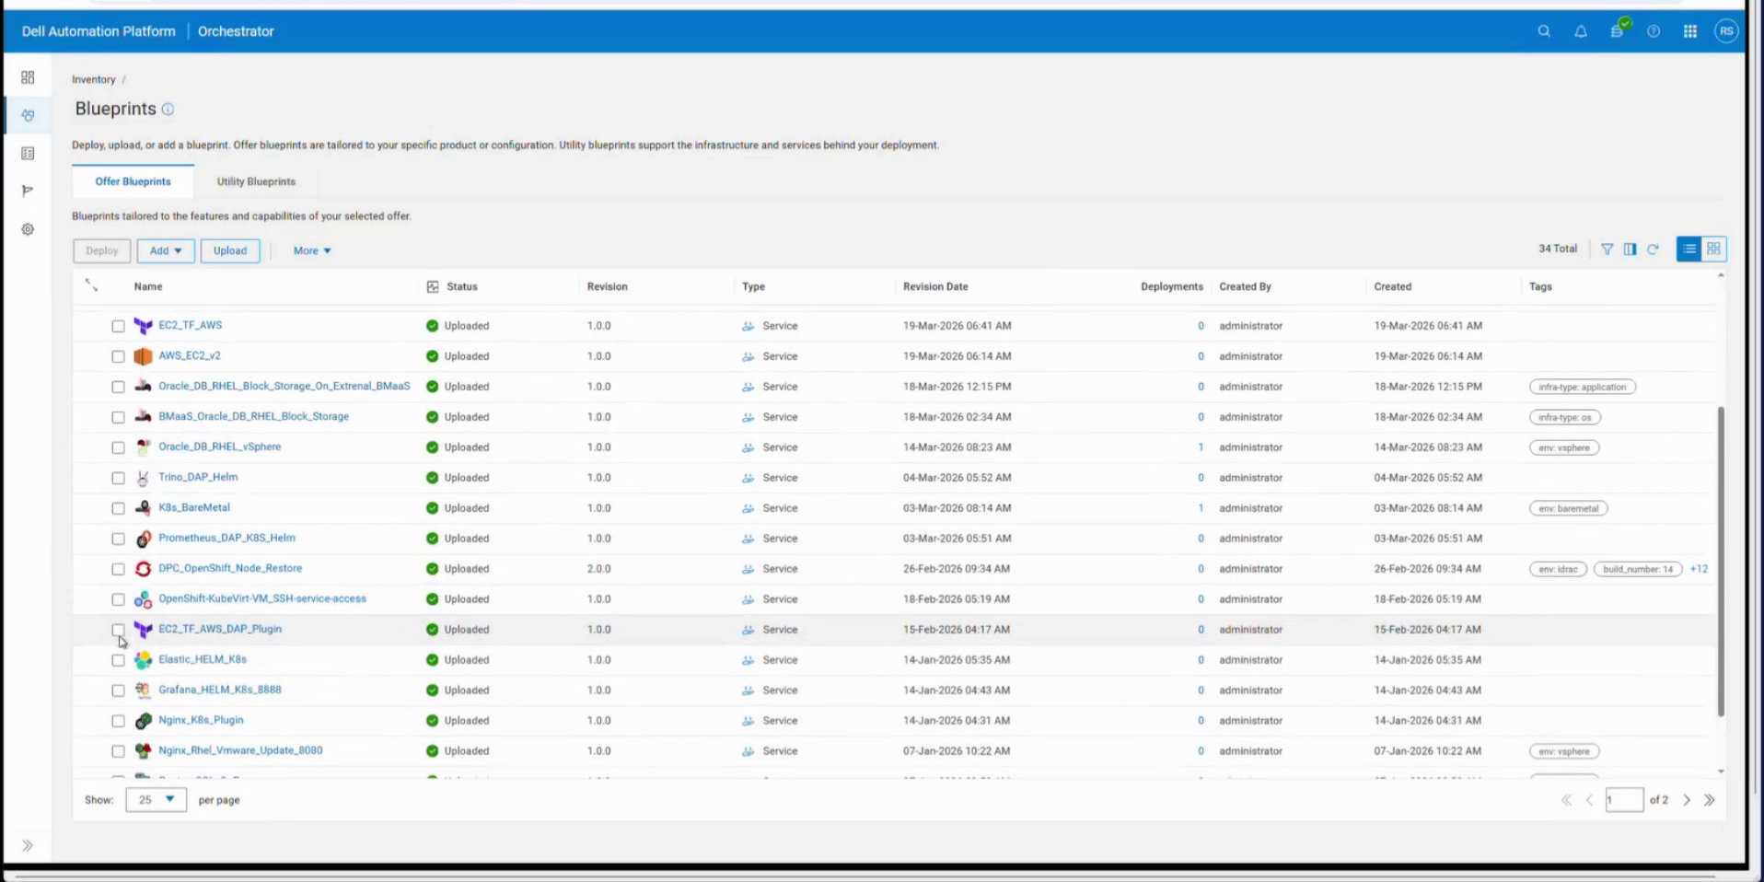Open the dashboard icon in left sidebar
Image resolution: width=1764 pixels, height=882 pixels.
[28, 77]
